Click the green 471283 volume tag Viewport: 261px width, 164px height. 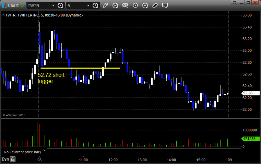coord(250,139)
